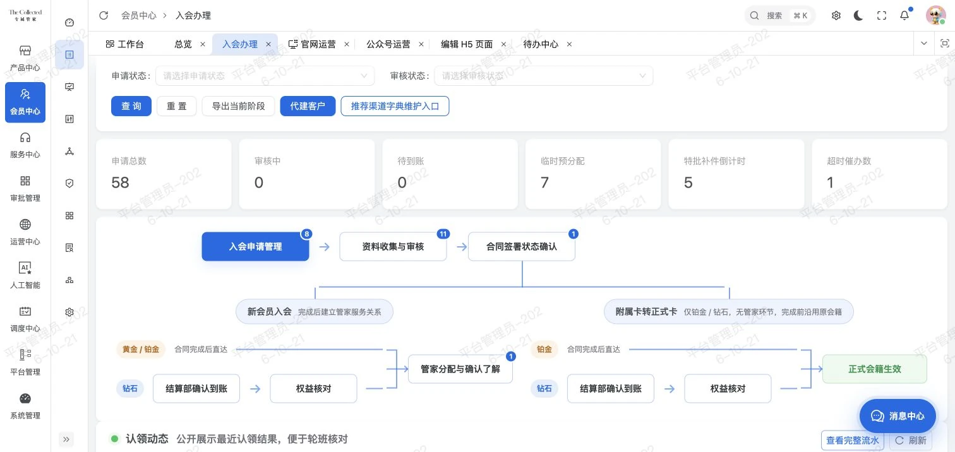Open 推荐渠道字典维护入口
The height and width of the screenshot is (452, 955).
pos(395,106)
